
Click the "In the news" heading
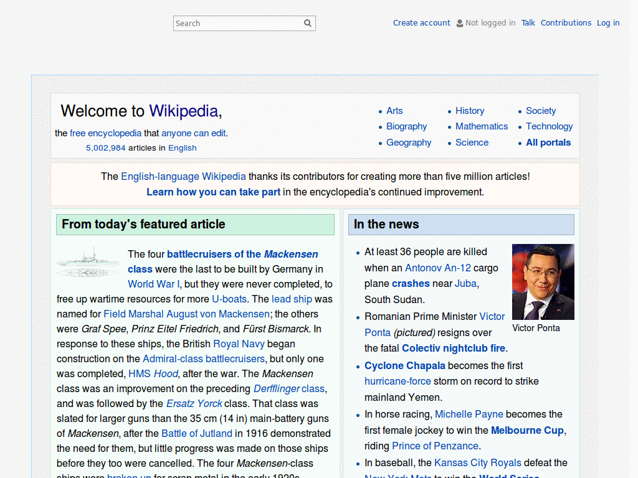click(x=386, y=224)
